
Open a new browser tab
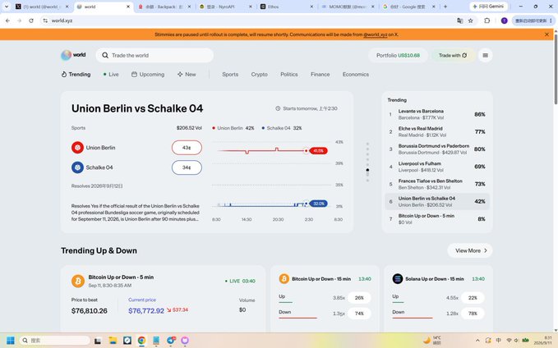tap(445, 7)
